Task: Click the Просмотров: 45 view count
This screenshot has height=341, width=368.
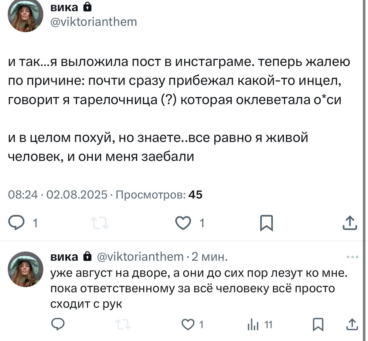Action: coord(159,195)
